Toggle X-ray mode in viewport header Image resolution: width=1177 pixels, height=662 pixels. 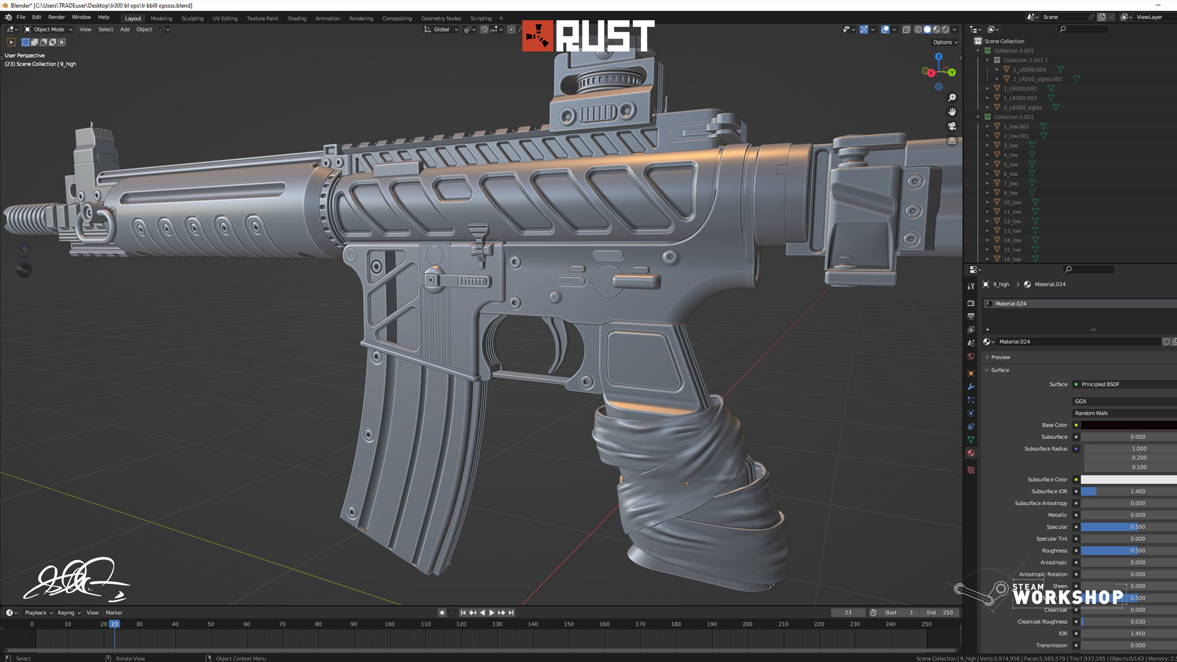tap(906, 29)
